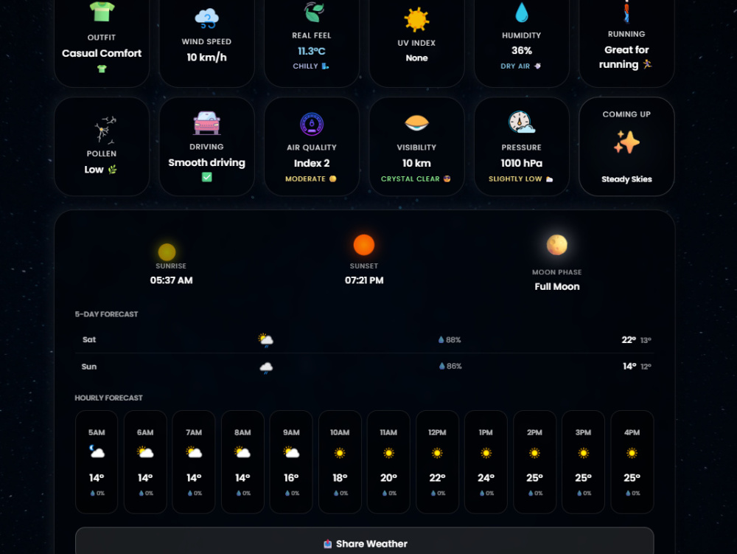Image resolution: width=737 pixels, height=554 pixels.
Task: Click the 36% humidity value
Action: click(x=522, y=50)
